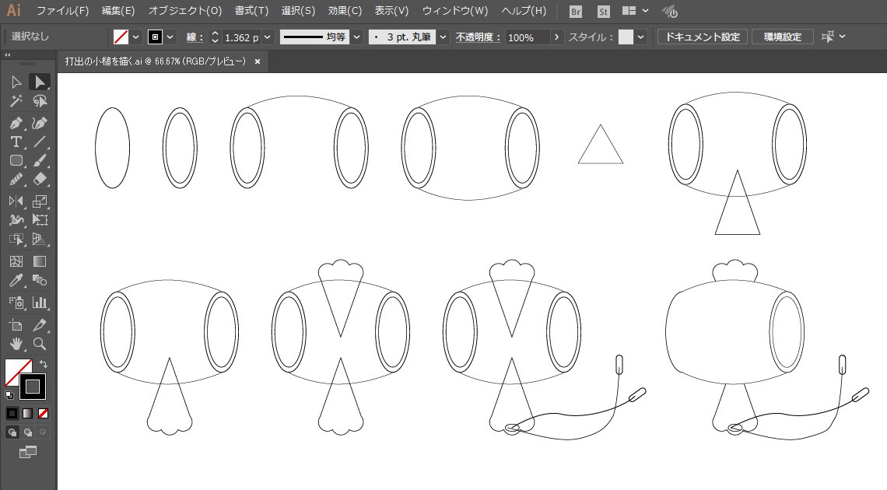
Task: Pick the Mesh tool
Action: click(x=16, y=261)
